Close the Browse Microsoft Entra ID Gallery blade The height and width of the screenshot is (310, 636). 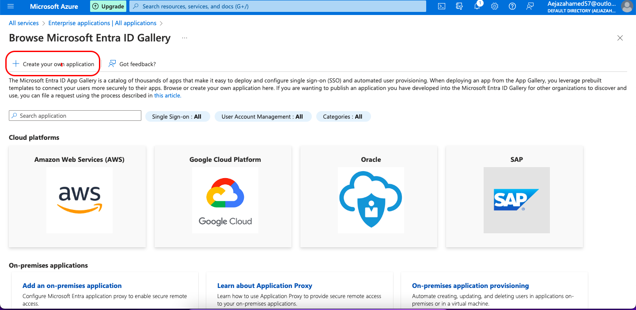[x=620, y=38]
